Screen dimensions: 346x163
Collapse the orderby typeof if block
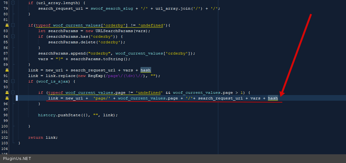[13, 25]
